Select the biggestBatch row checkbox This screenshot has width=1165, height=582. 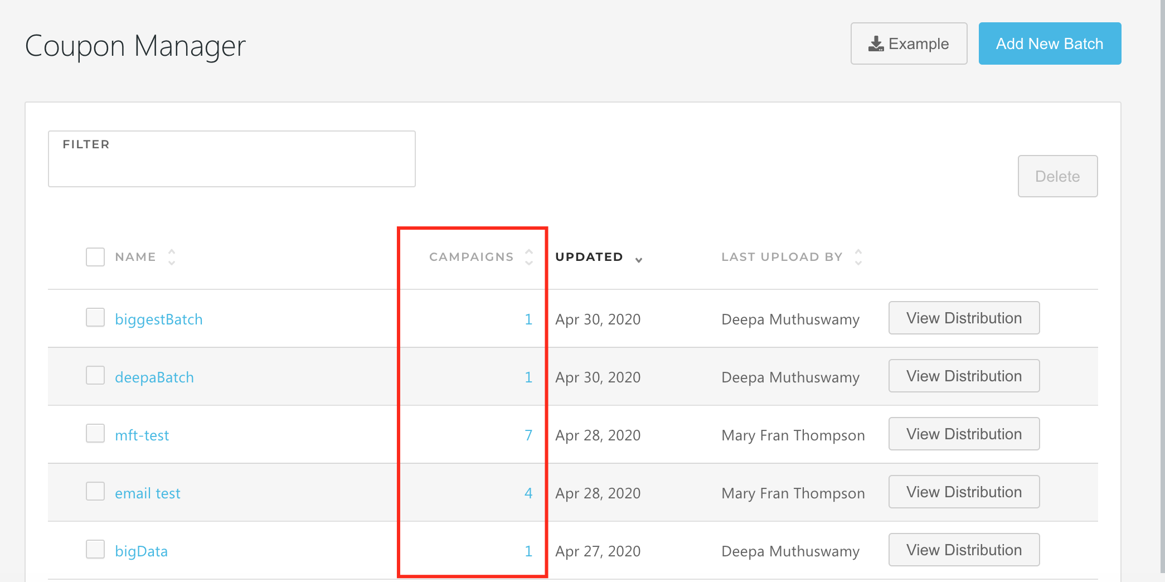click(x=95, y=317)
